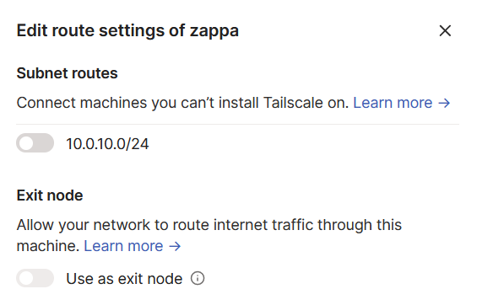Click the horizontal divider below Subnet routes description
The height and width of the screenshot is (305, 477).
[237, 124]
